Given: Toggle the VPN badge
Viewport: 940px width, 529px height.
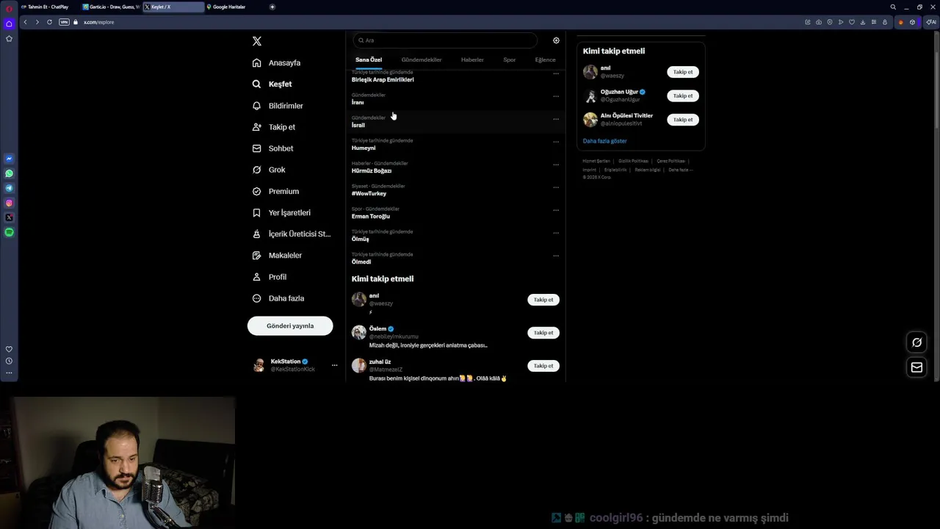Looking at the screenshot, I should point(64,22).
